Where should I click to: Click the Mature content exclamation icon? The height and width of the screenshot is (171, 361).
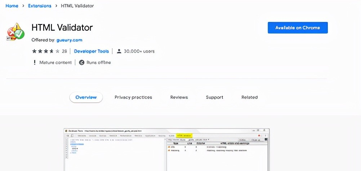click(35, 62)
